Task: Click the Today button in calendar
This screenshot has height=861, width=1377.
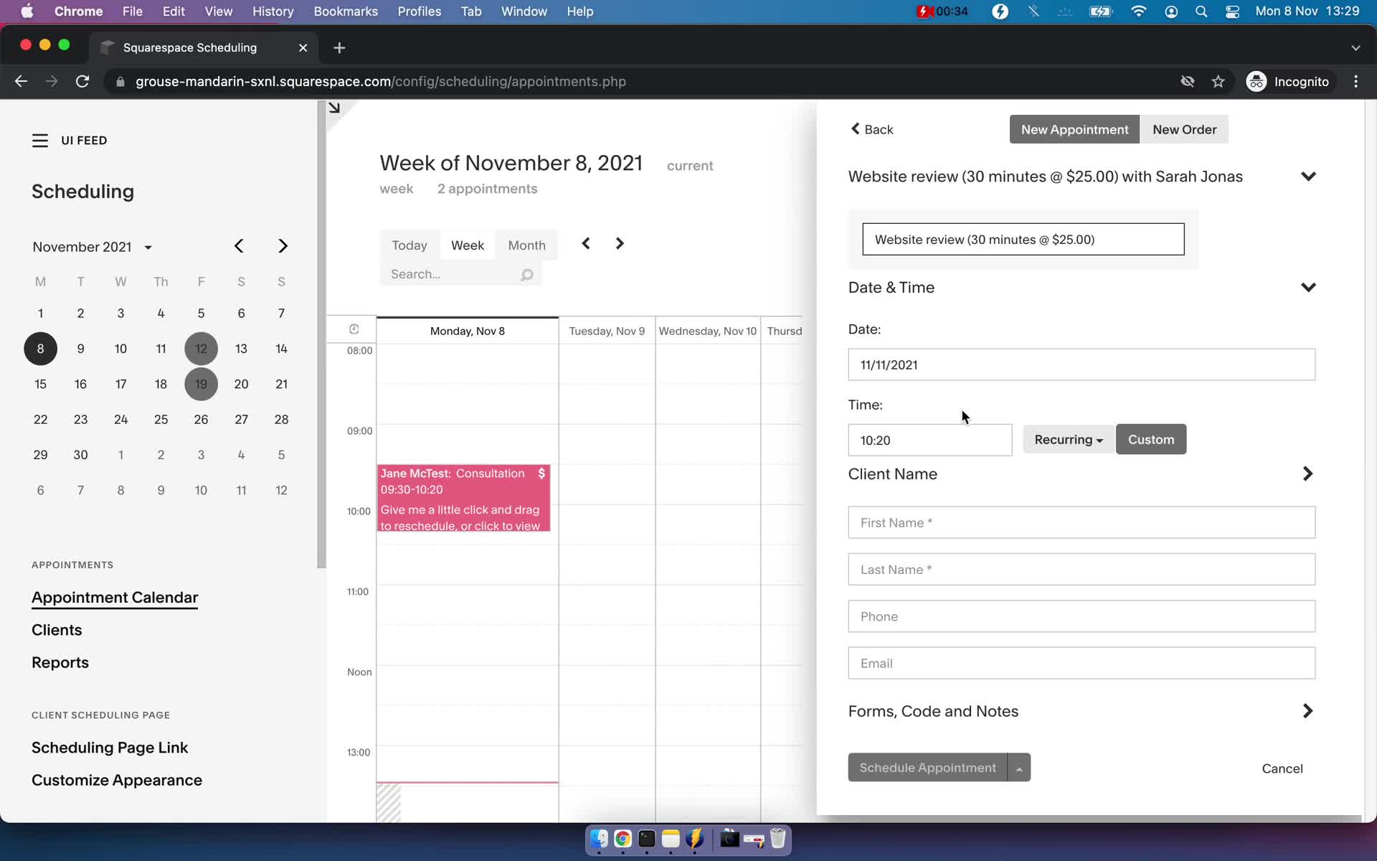Action: pos(409,245)
